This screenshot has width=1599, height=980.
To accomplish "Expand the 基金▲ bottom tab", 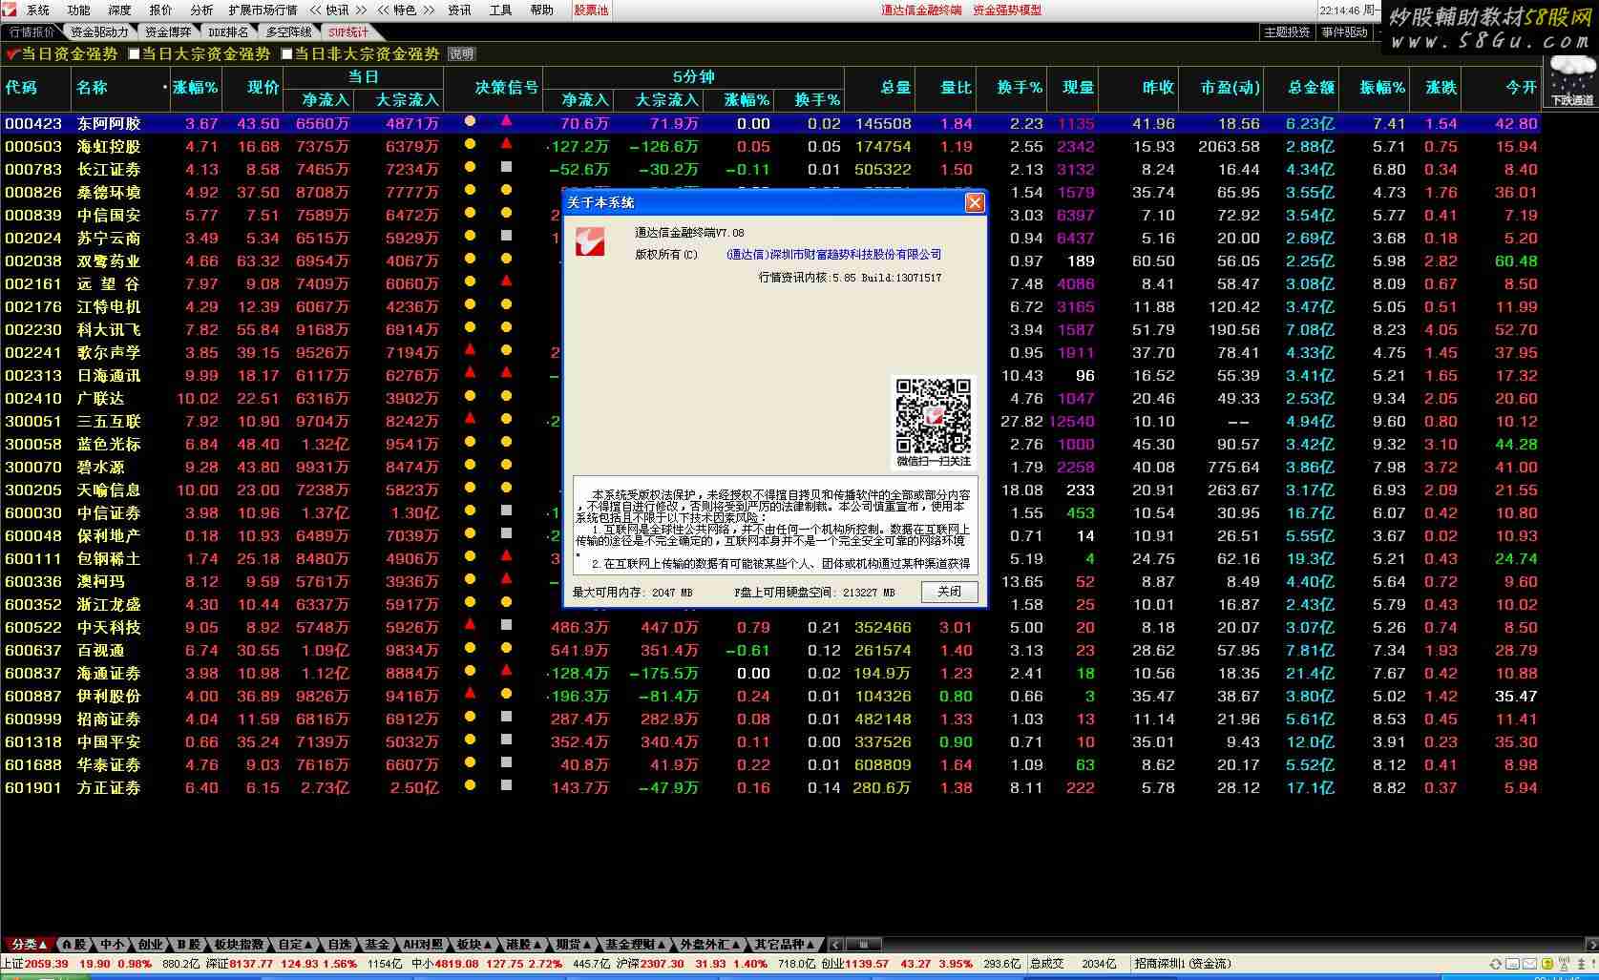I will tap(376, 945).
